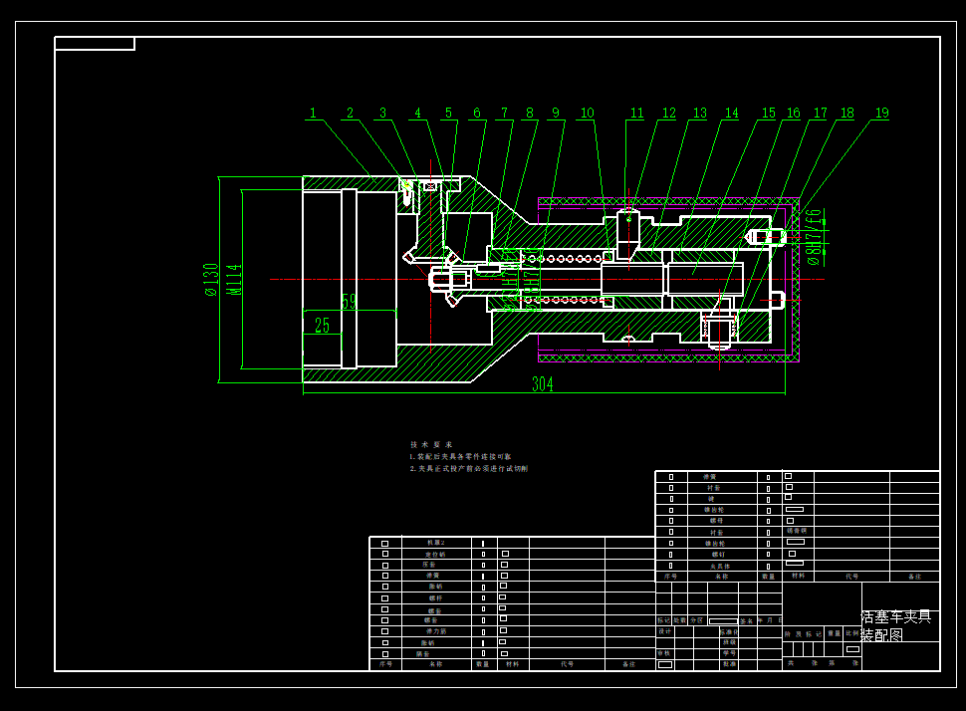The width and height of the screenshot is (966, 711).
Task: Pick part callout number 6
Action: pyautogui.click(x=477, y=113)
